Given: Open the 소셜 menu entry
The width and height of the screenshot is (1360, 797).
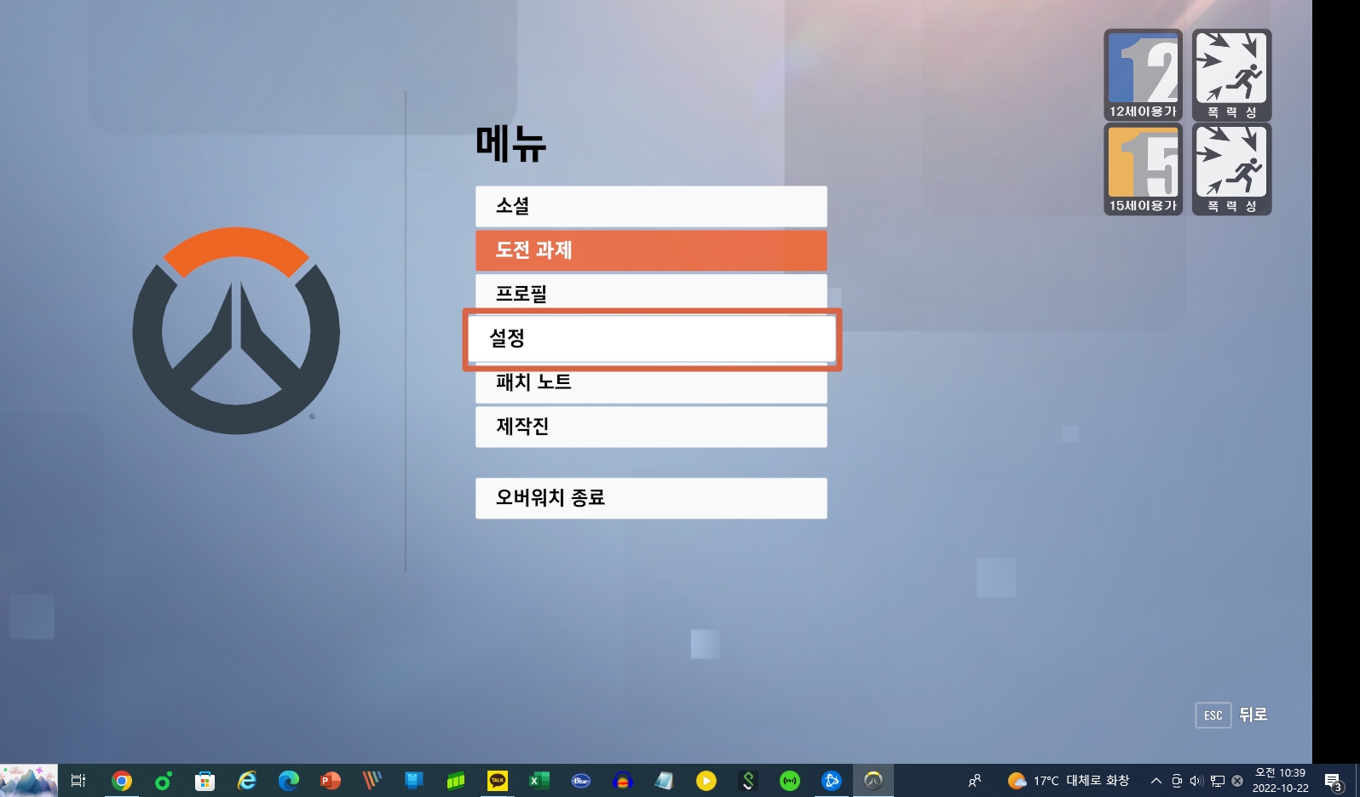Looking at the screenshot, I should (651, 206).
